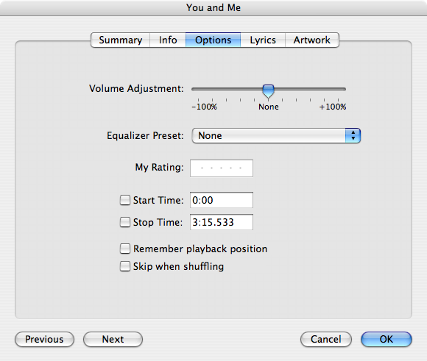Enable the Start Time checkbox
The height and width of the screenshot is (361, 427).
click(x=125, y=200)
